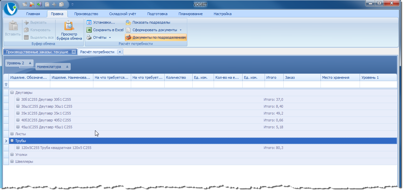Close the Расчёт потребности tab
This screenshot has height=191, width=404.
pyautogui.click(x=120, y=52)
